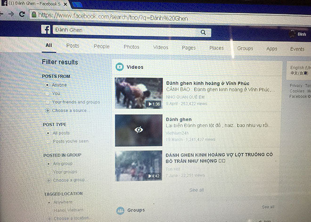311x222 pixels.
Task: Click the search magnifier icon
Action: [203, 32]
